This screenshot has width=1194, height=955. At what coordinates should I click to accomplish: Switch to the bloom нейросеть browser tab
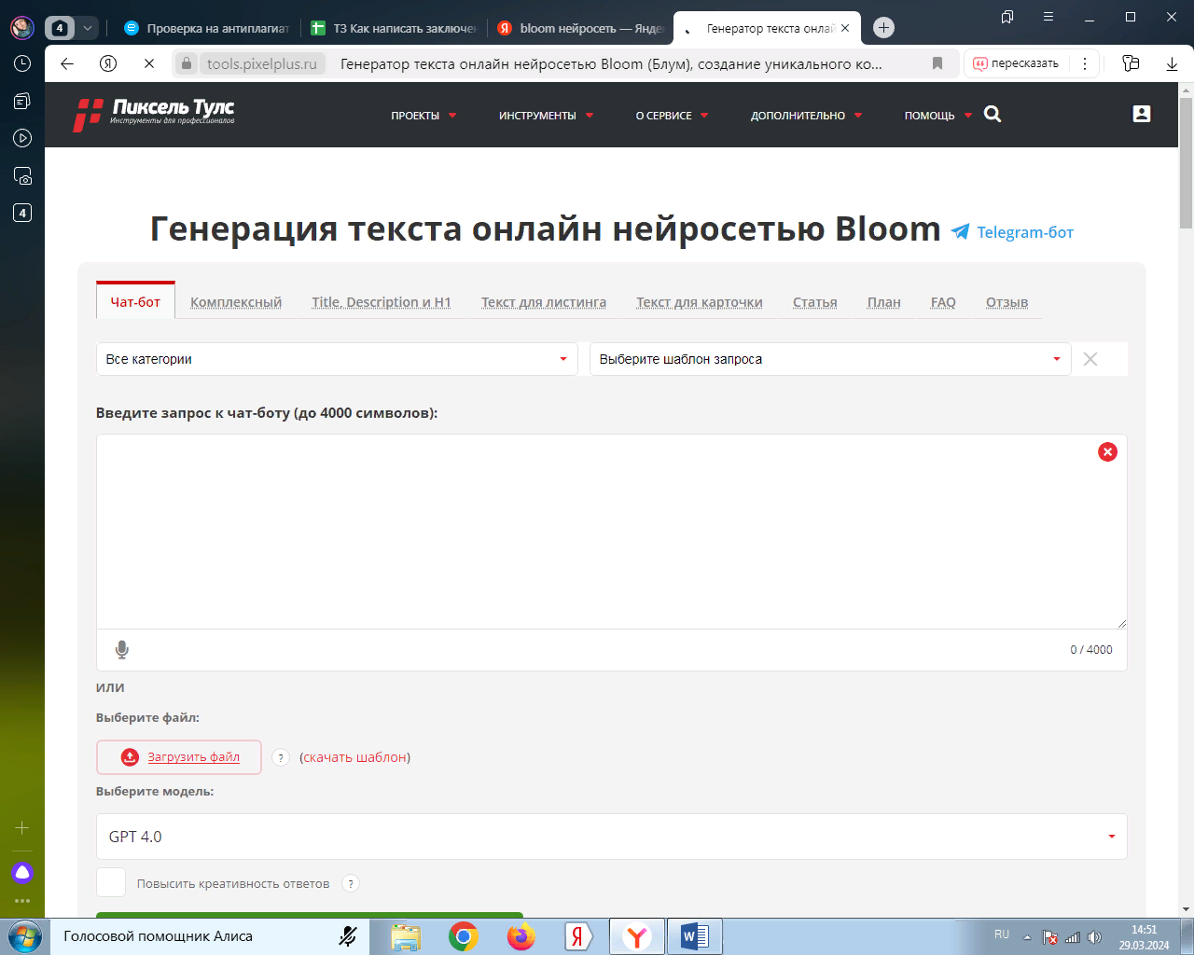point(579,28)
